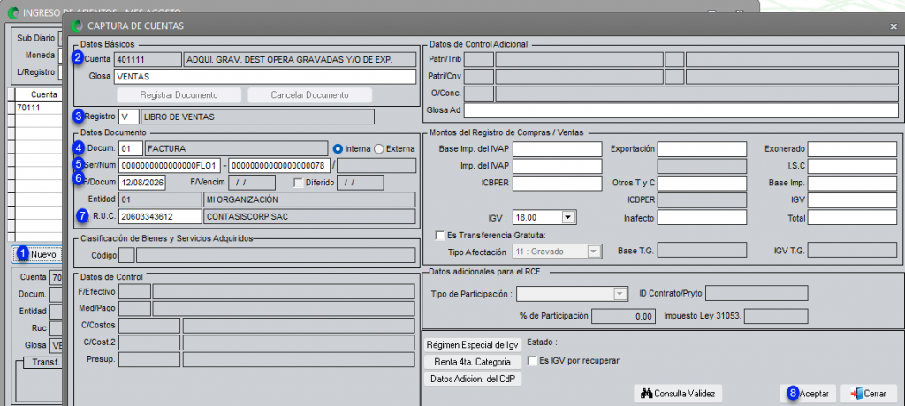Click the F/Vencim date field
905x406 pixels.
[252, 183]
